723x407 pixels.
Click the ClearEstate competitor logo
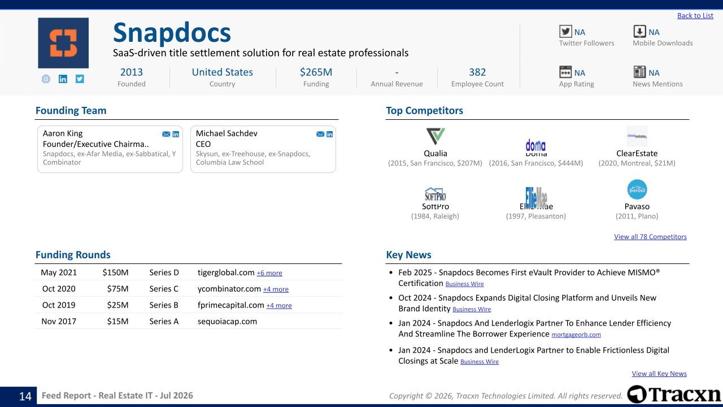[x=637, y=136]
